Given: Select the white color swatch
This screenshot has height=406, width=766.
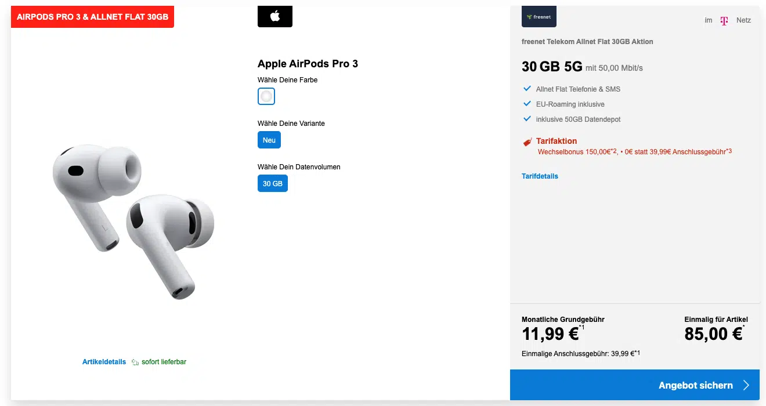Looking at the screenshot, I should tap(266, 96).
